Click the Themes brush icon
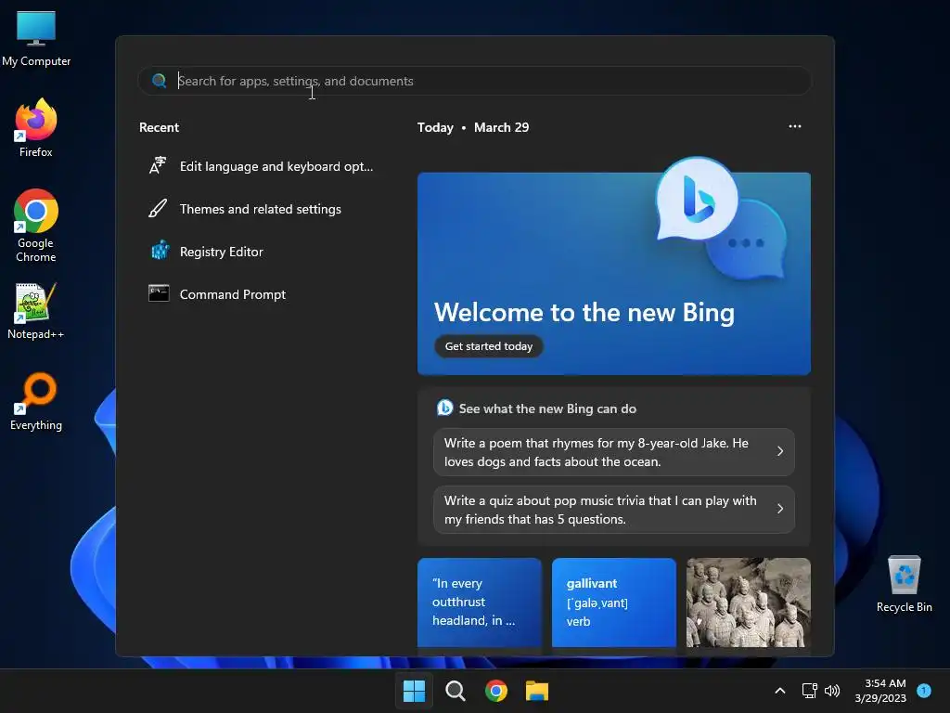The image size is (950, 713). pos(158,209)
